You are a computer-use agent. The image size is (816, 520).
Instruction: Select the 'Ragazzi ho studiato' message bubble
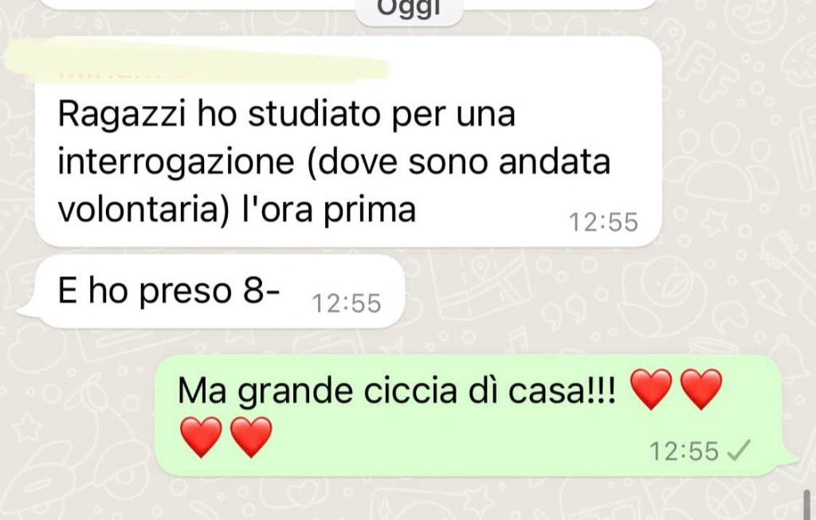[x=348, y=142]
